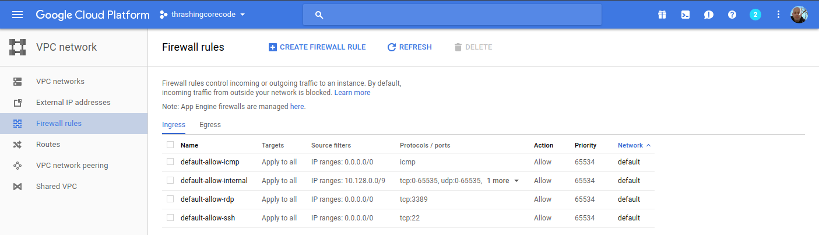Screen dimensions: 819x235
Task: Open notifications badge showing 2
Action: coord(755,15)
